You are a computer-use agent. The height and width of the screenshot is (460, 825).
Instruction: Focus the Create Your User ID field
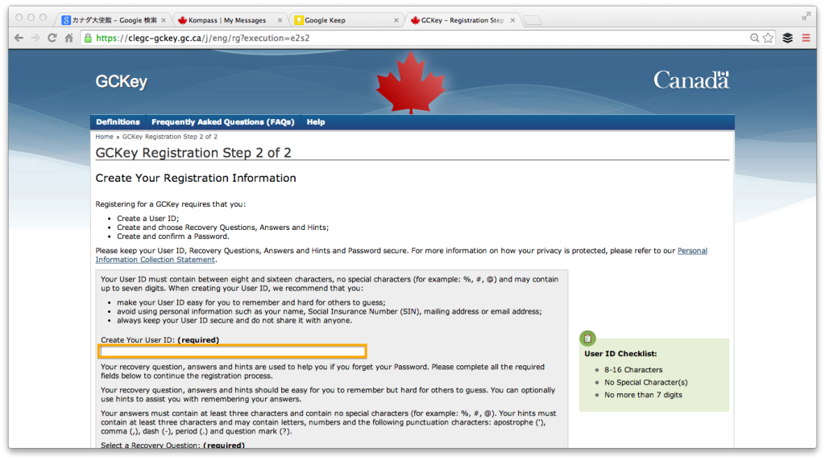[233, 351]
